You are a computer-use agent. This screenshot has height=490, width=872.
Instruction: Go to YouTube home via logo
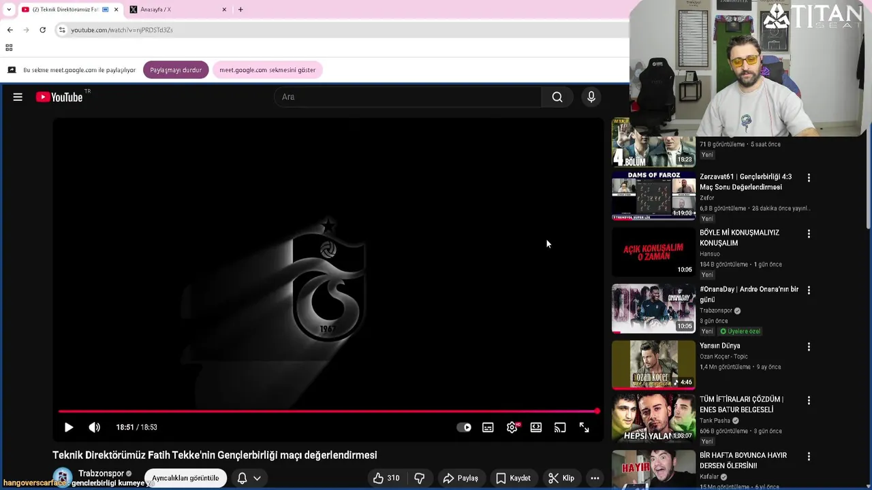pos(59,97)
